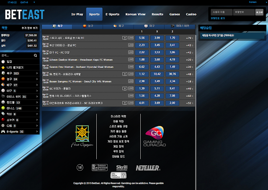
Task: Show +60 more markets
Action: (x=189, y=96)
